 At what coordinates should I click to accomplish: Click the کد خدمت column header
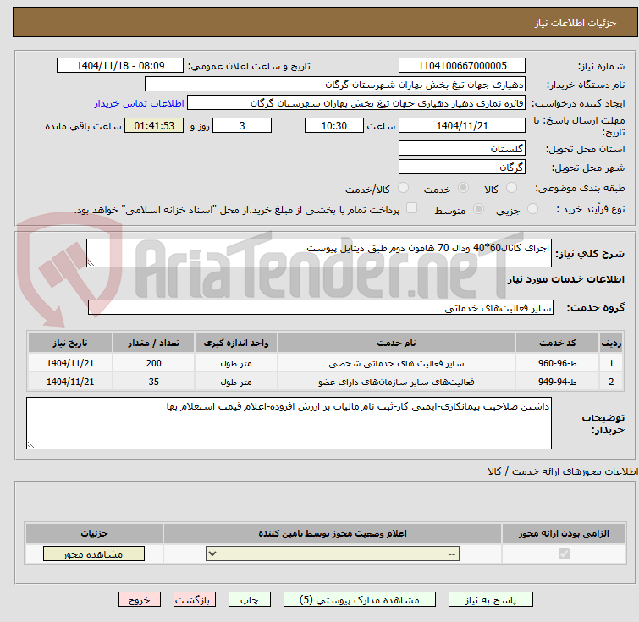coord(557,343)
